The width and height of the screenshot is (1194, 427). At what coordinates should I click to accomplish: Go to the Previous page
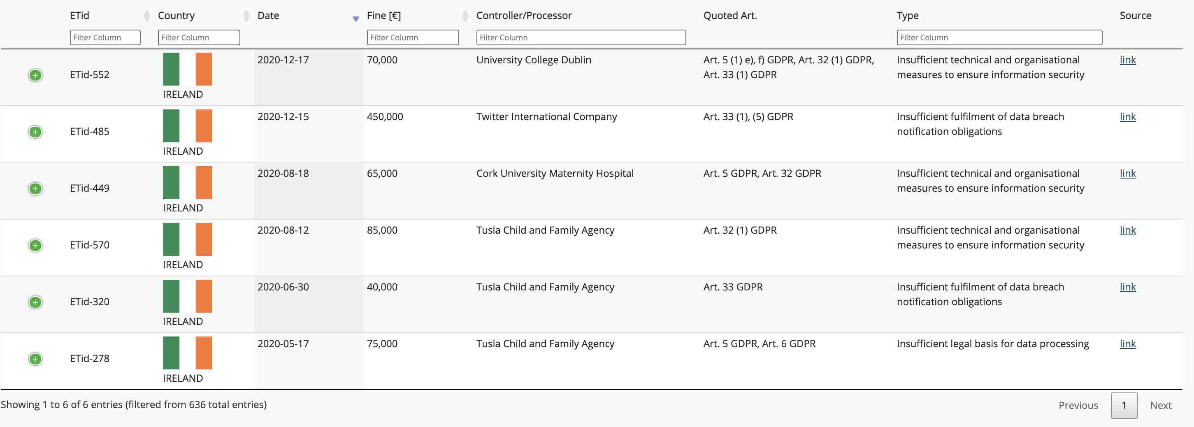(1078, 405)
